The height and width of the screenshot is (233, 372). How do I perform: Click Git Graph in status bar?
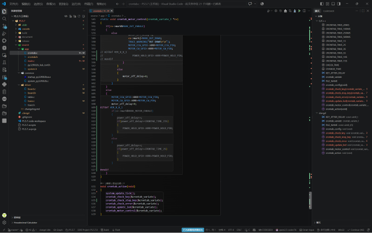coord(58,230)
